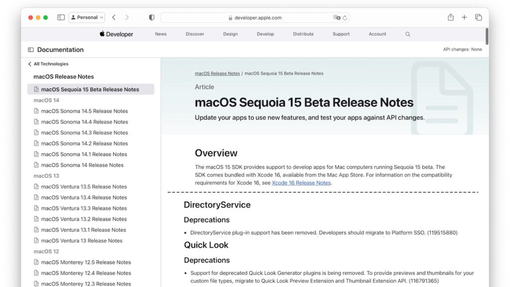The width and height of the screenshot is (510, 287).
Task: Open the Personal profile dropdown
Action: (87, 17)
